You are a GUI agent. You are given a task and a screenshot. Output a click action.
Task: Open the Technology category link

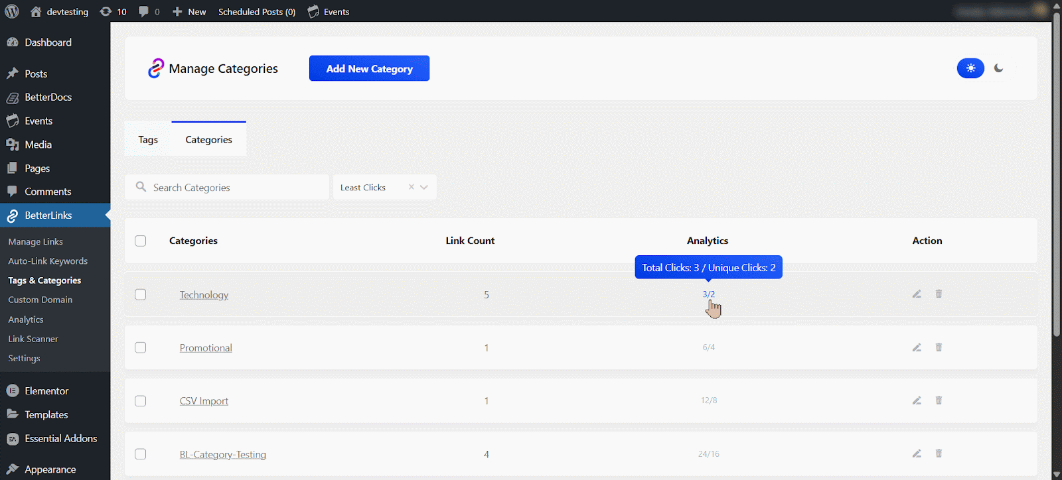pos(204,295)
